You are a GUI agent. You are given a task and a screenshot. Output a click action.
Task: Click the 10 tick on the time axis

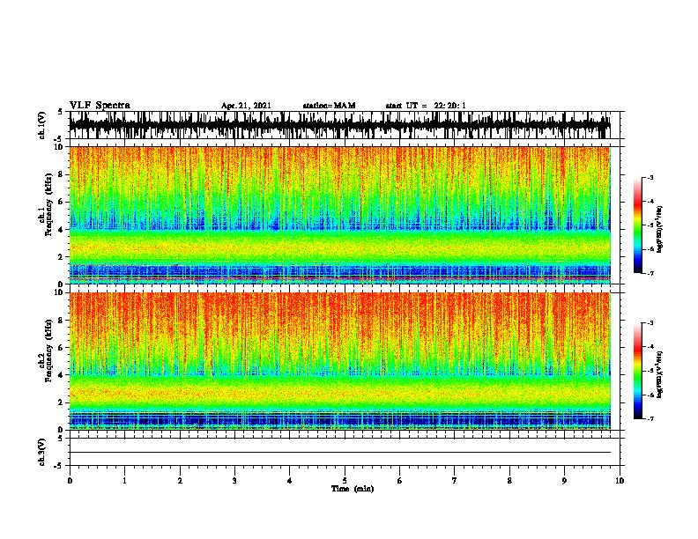620,481
